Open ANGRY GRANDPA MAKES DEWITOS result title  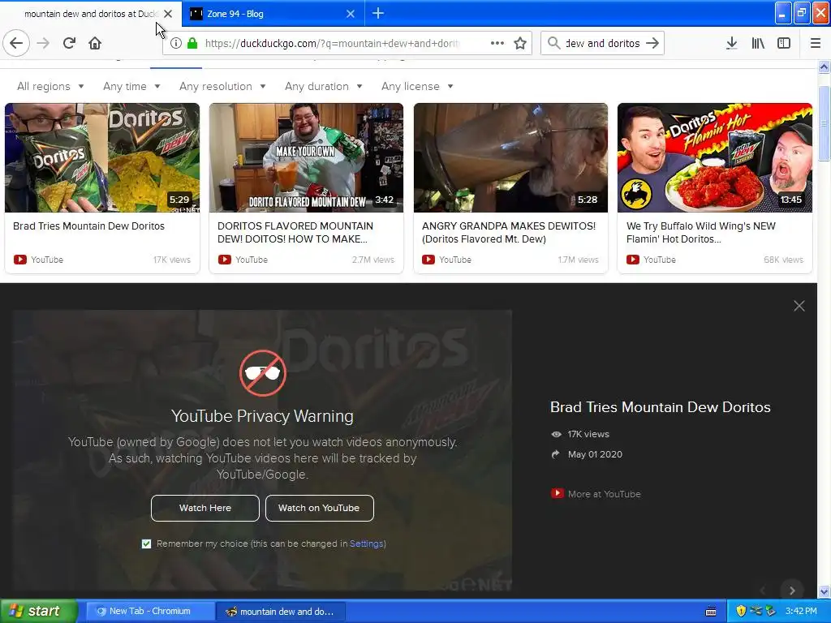(x=509, y=233)
